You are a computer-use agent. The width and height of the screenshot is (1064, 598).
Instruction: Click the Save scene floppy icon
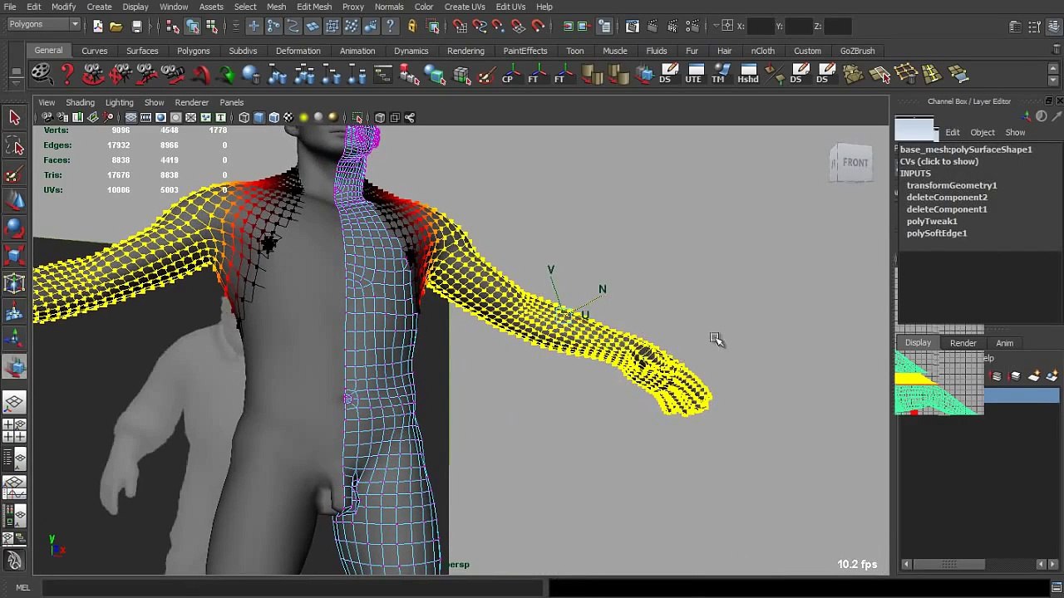(x=136, y=27)
